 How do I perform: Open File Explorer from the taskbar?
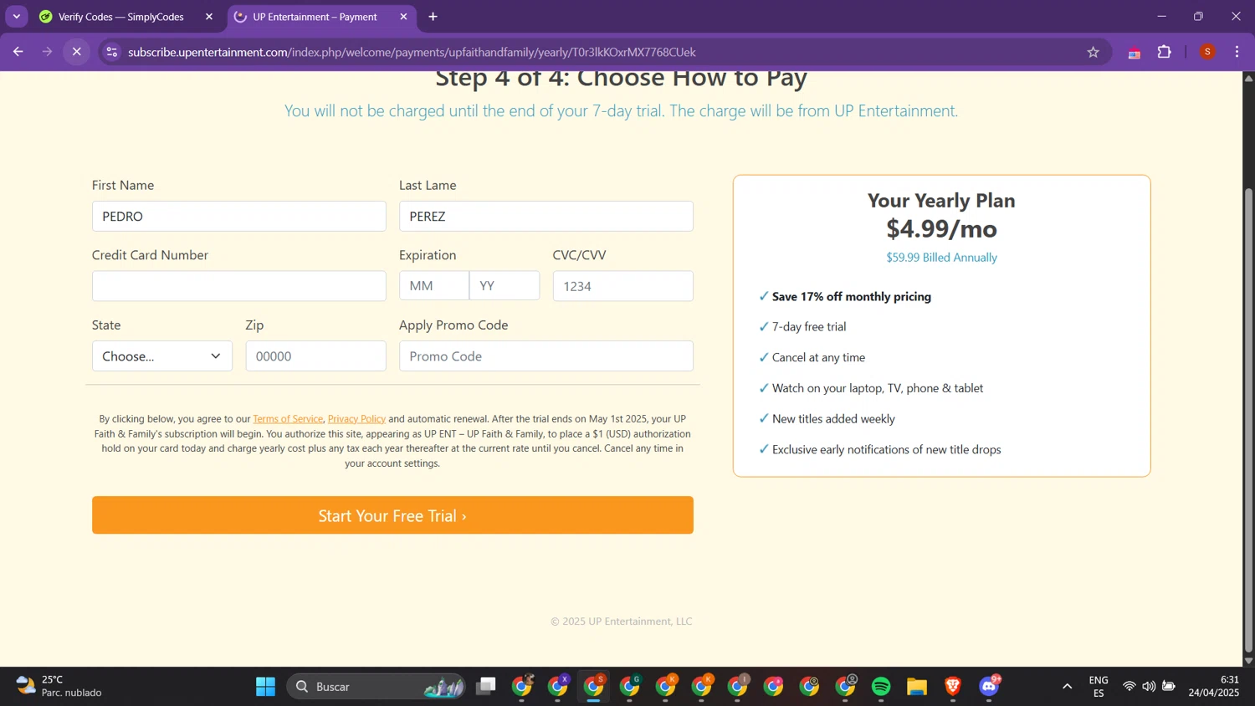click(917, 687)
